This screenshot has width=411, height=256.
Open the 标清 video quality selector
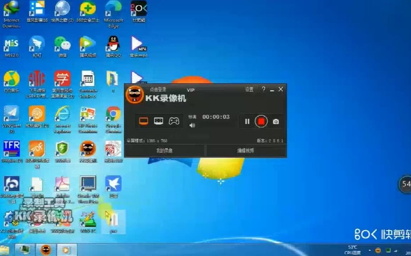192,117
